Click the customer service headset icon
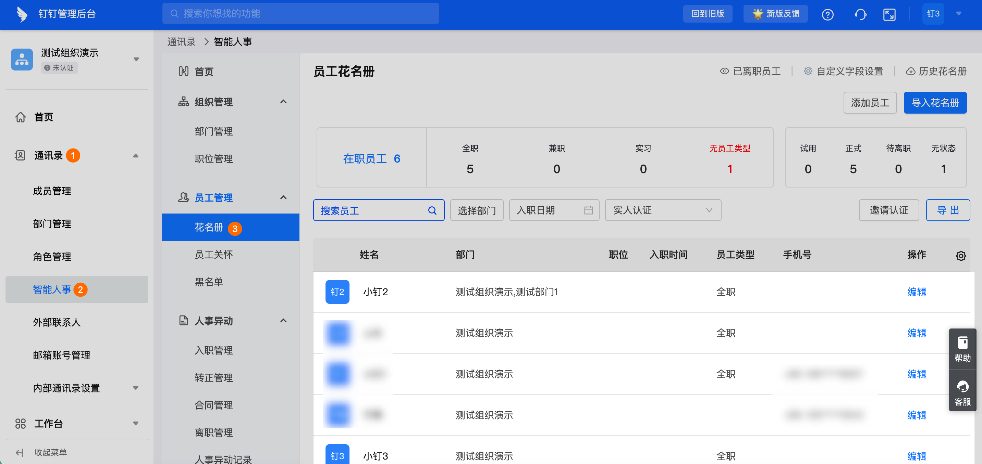The image size is (982, 464). click(x=860, y=14)
